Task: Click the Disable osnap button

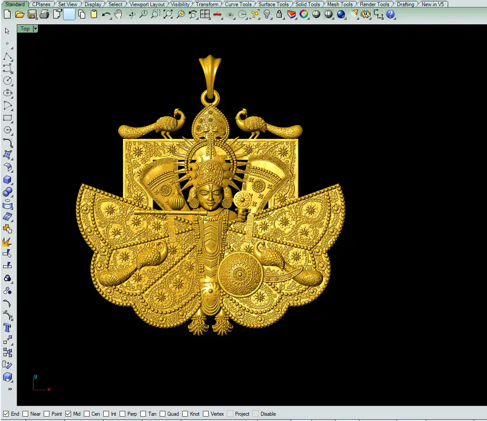Action: (x=268, y=414)
